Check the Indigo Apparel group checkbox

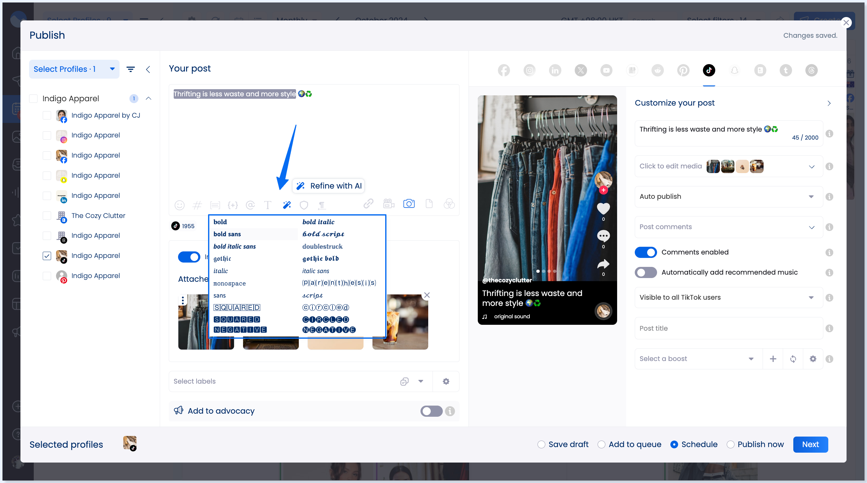pos(33,99)
